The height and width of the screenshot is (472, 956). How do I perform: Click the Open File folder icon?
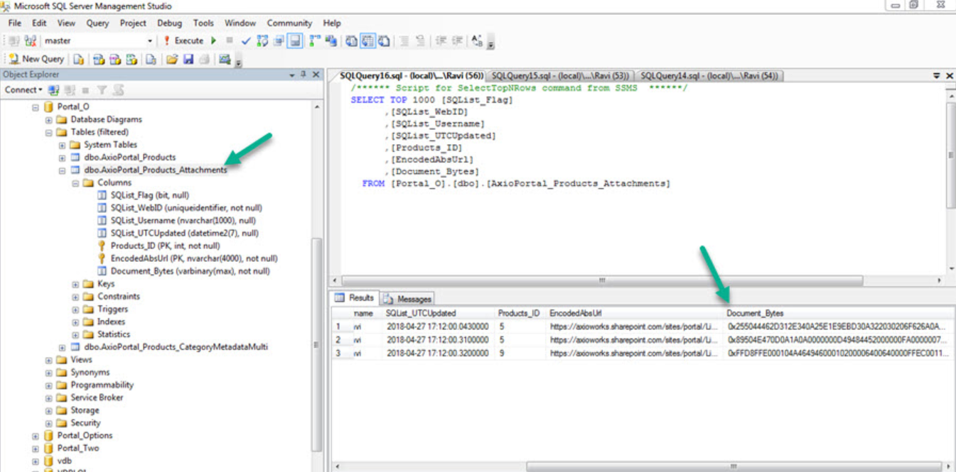(171, 60)
